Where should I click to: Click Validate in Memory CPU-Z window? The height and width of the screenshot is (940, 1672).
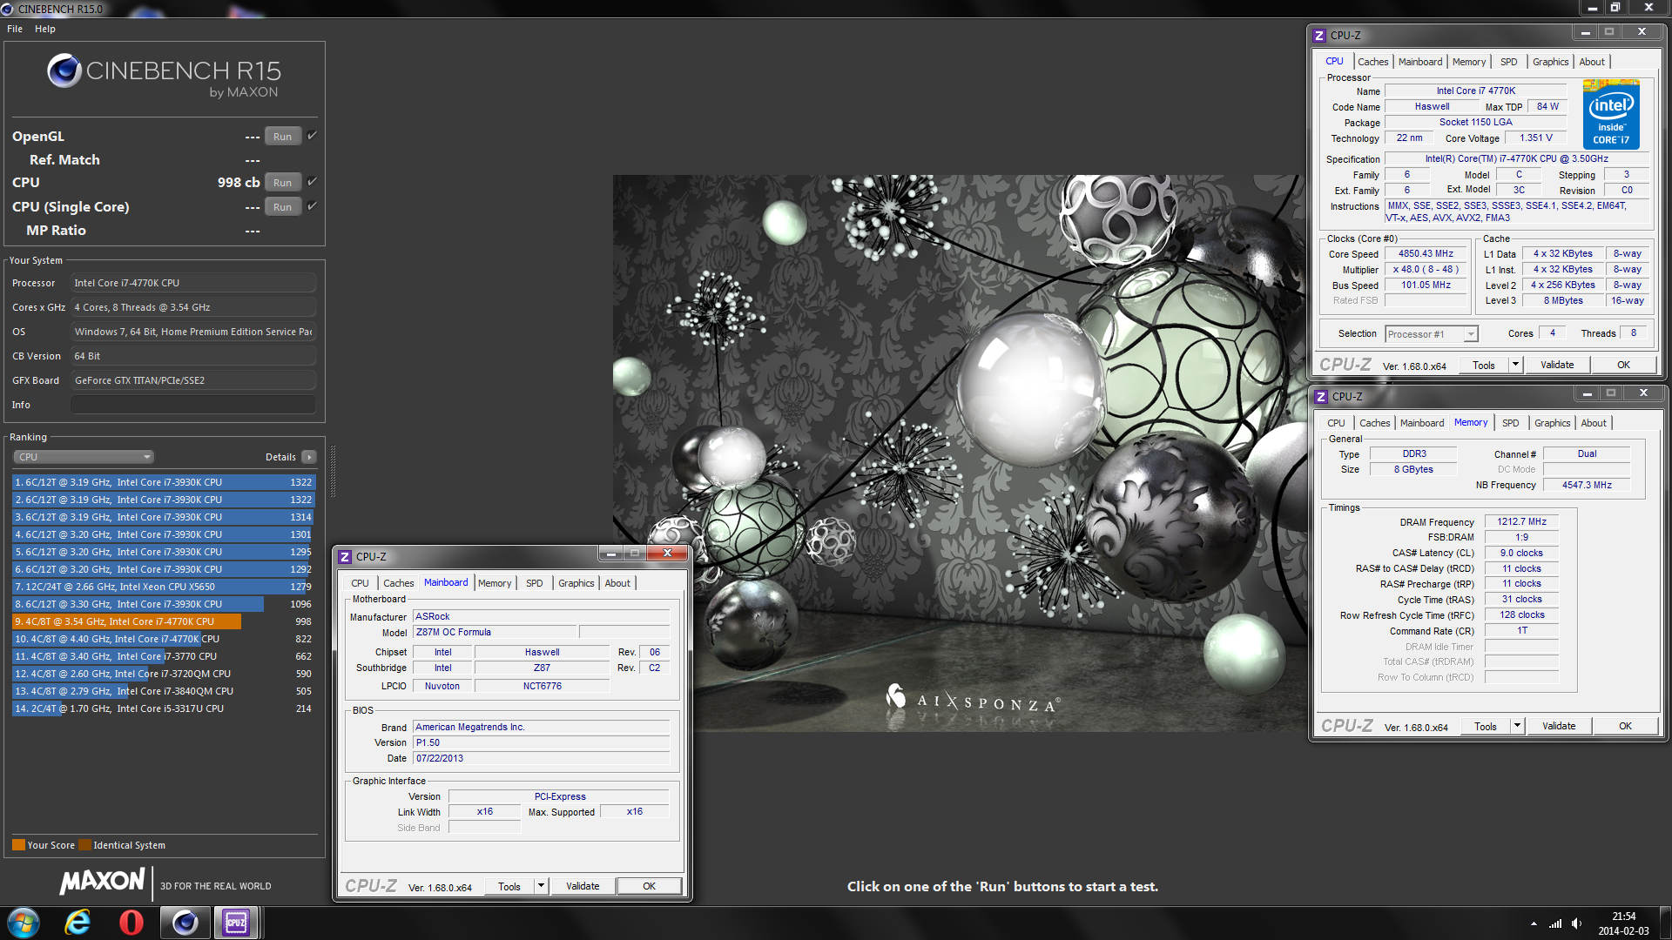(1559, 727)
